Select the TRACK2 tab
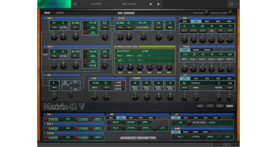Viewport: 277px width, 147px height. 196,50
